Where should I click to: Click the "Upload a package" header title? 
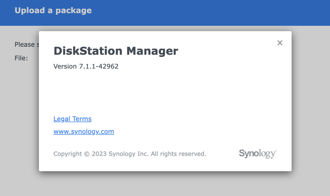(x=53, y=10)
